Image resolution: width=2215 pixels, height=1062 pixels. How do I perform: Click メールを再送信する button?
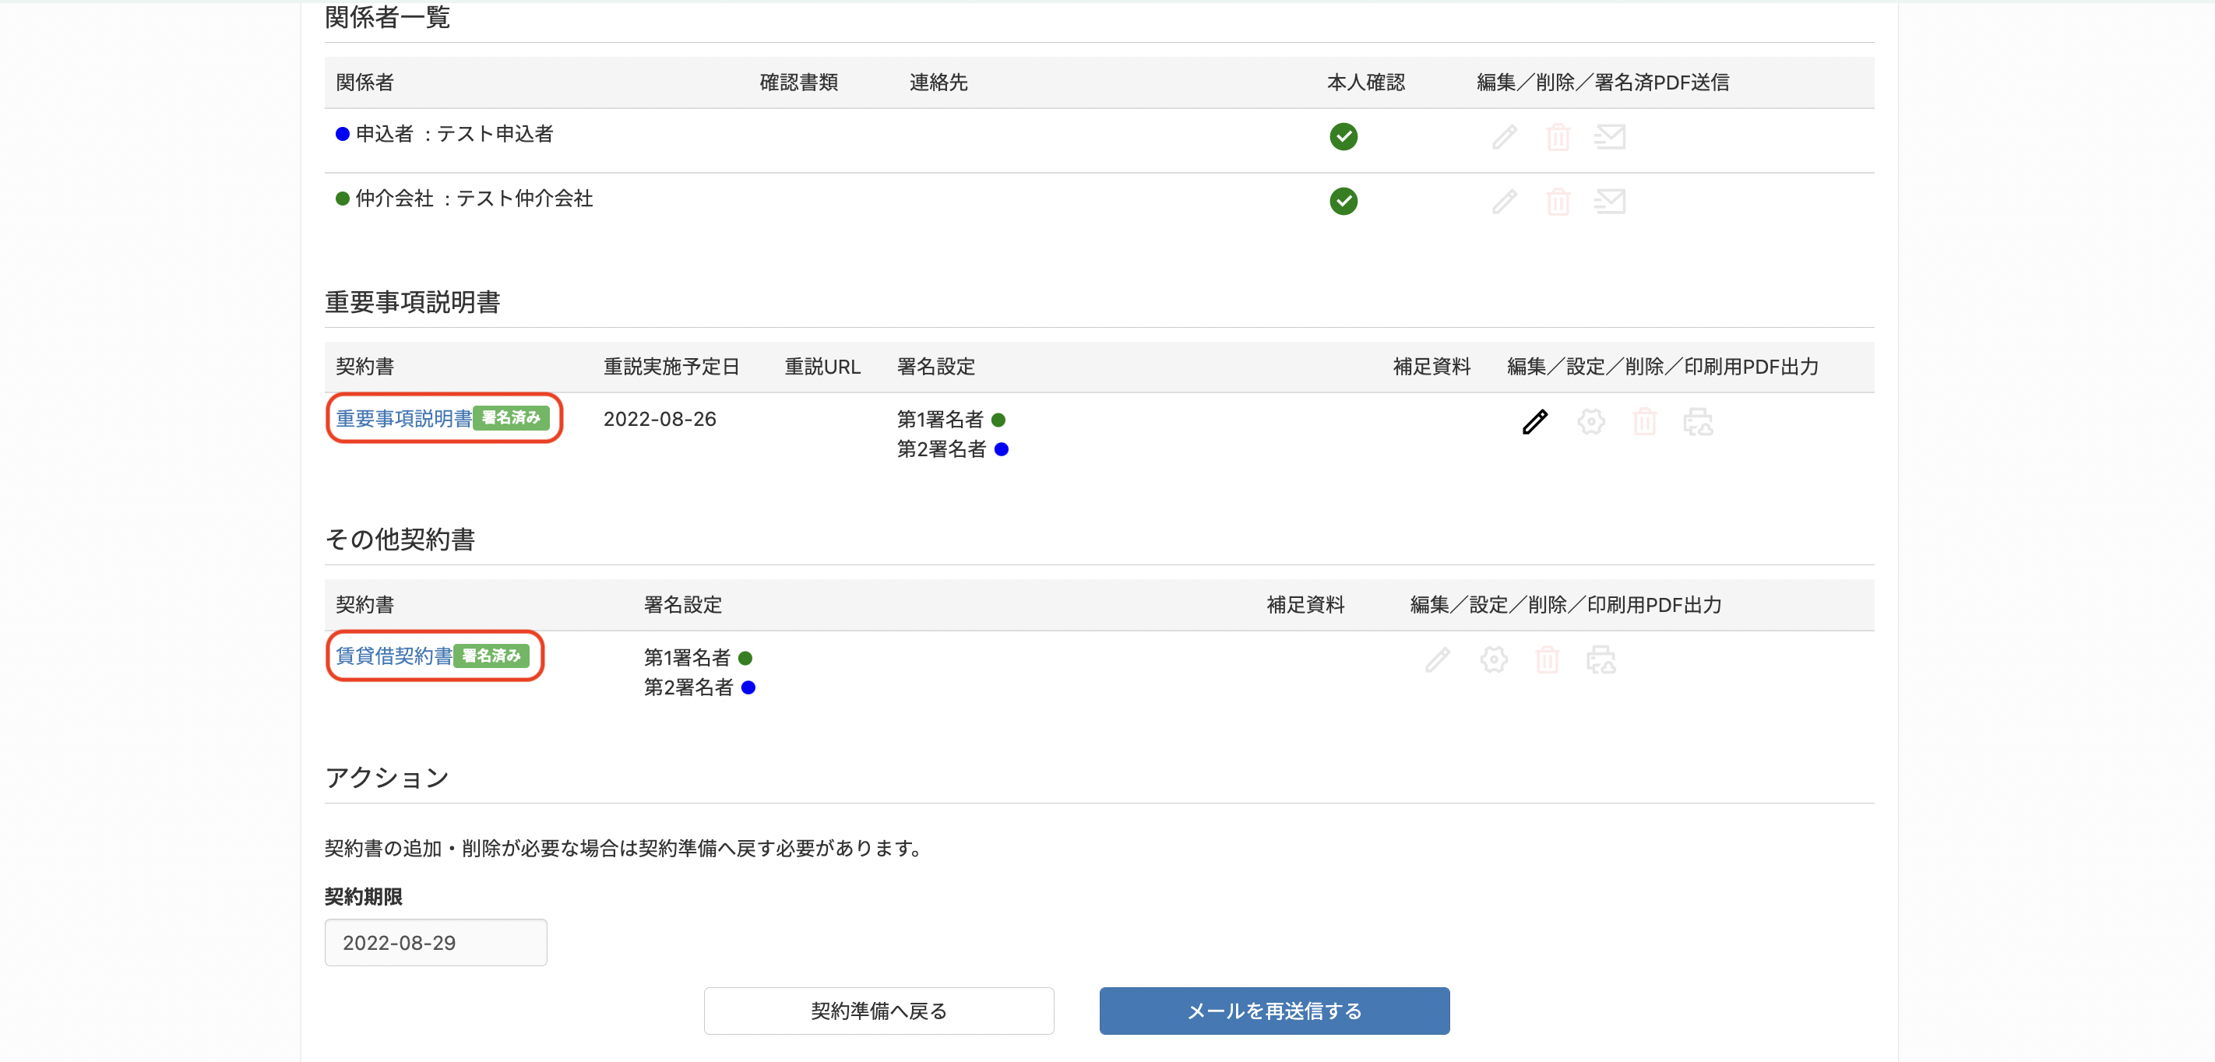coord(1274,1011)
